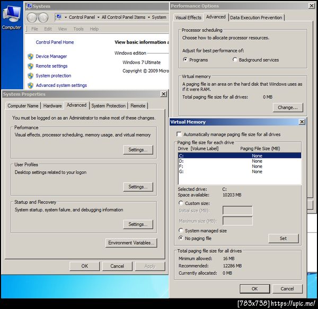Open Remote settings link
The image size is (318, 309).
tap(51, 66)
